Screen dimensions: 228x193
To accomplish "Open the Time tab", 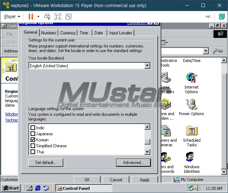I will pyautogui.click(x=84, y=33).
